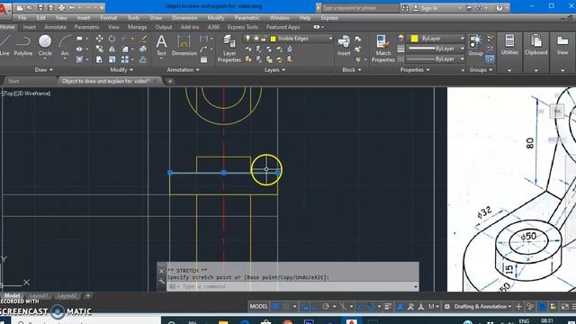Open Layer Properties manager

pyautogui.click(x=229, y=48)
